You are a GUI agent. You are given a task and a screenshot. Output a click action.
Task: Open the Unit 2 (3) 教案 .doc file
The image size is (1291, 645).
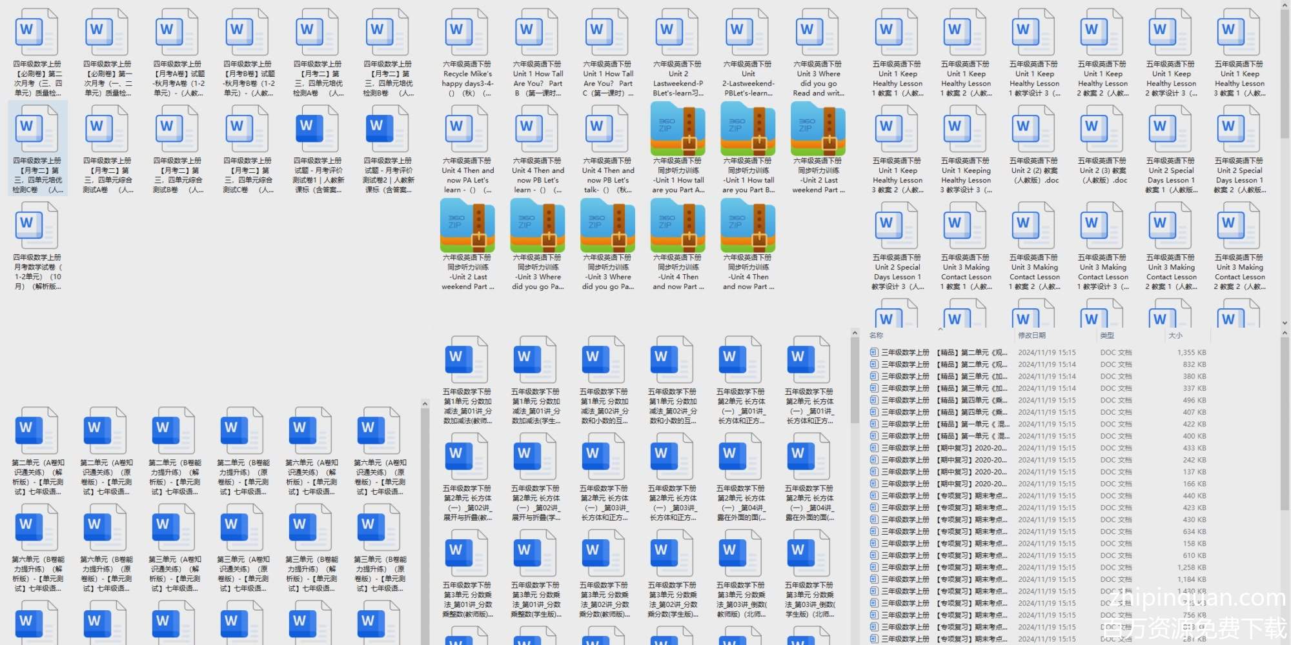tap(1103, 130)
